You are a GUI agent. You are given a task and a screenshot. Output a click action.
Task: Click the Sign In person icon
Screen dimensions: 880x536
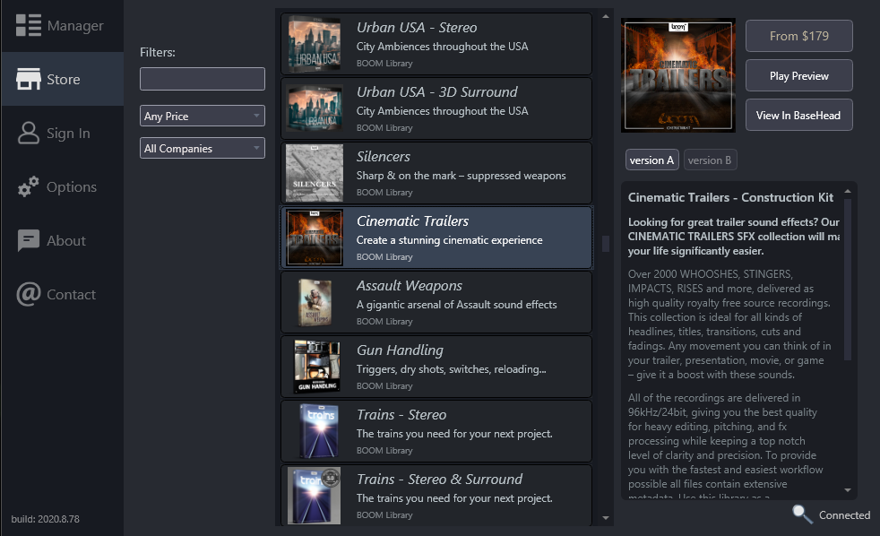28,133
